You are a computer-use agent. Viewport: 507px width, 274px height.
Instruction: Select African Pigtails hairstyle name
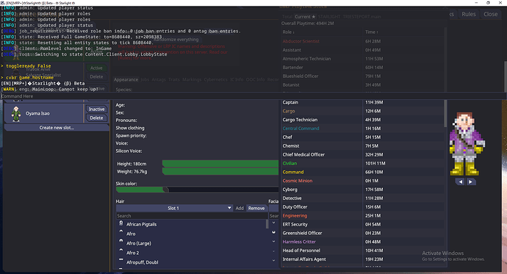click(x=141, y=224)
